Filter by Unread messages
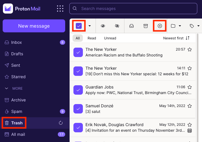The height and width of the screenshot is (142, 202). (110, 38)
